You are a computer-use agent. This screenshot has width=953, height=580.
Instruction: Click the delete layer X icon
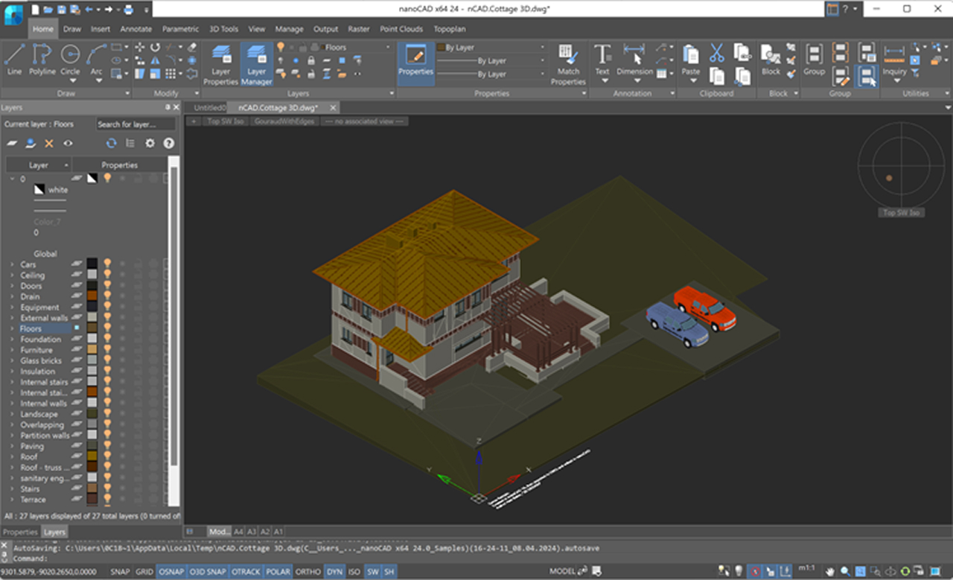click(49, 143)
